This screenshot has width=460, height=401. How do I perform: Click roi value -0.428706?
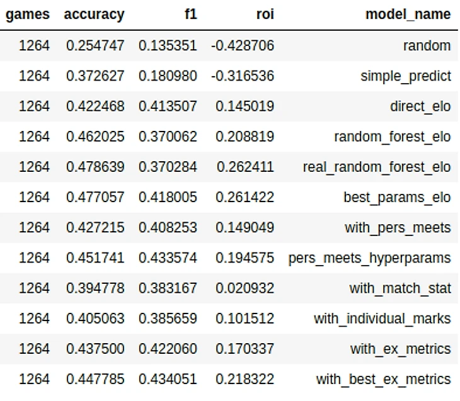point(243,46)
